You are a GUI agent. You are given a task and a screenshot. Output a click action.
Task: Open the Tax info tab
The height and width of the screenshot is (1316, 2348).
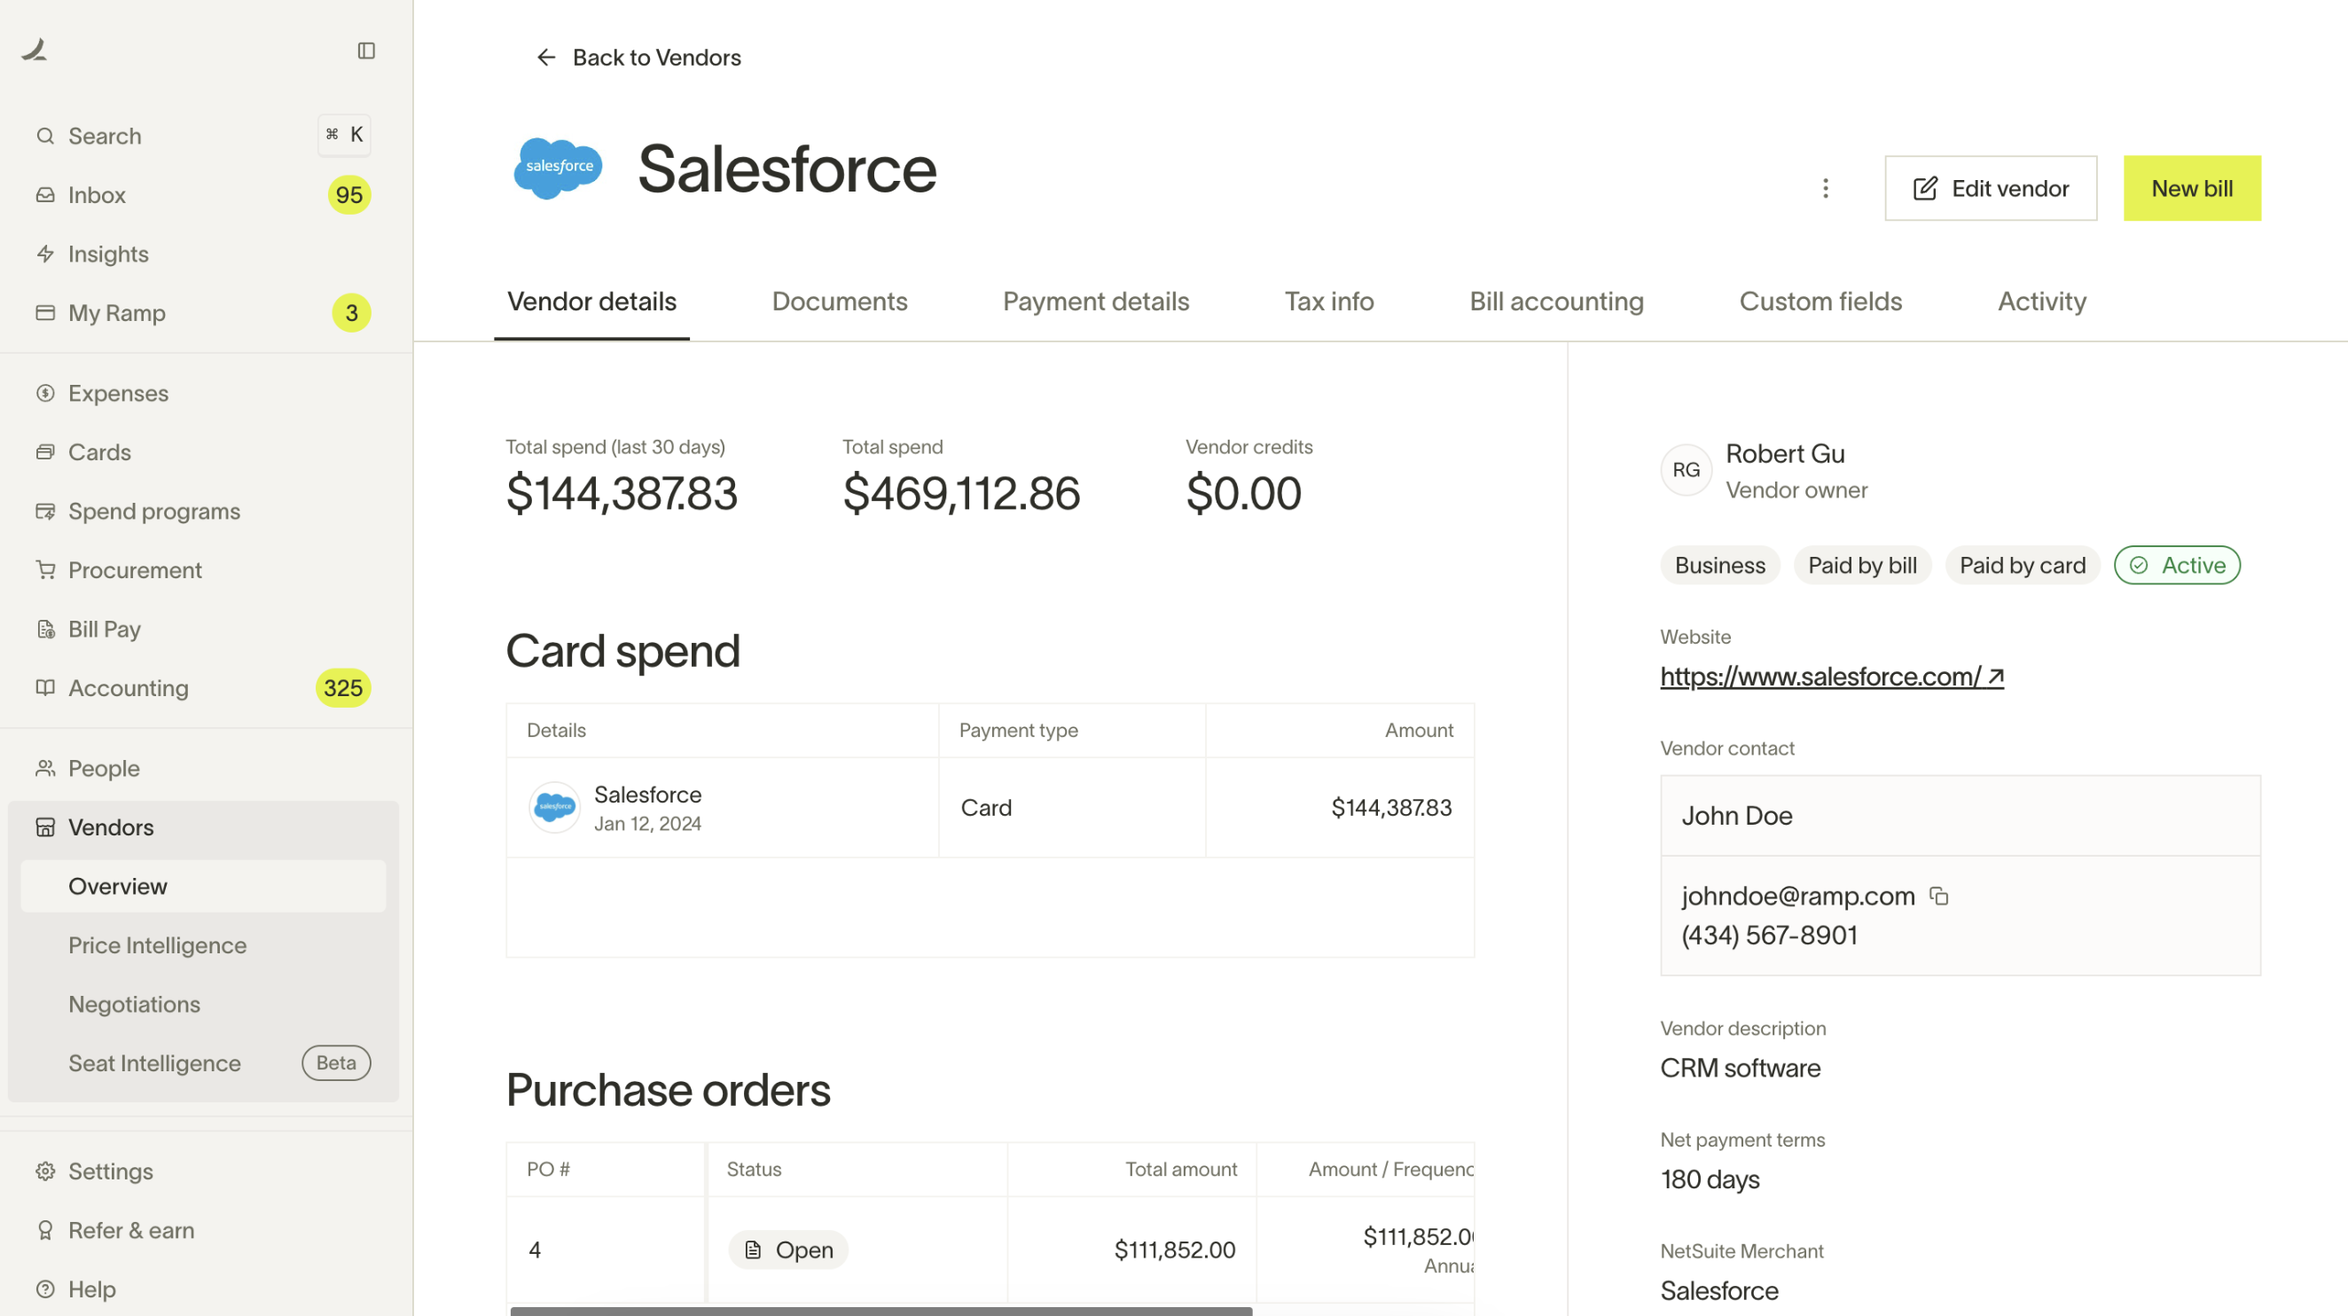point(1329,302)
